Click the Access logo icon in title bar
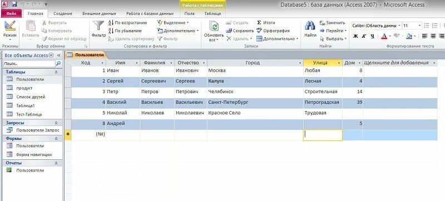This screenshot has height=201, width=445. [x=4, y=4]
